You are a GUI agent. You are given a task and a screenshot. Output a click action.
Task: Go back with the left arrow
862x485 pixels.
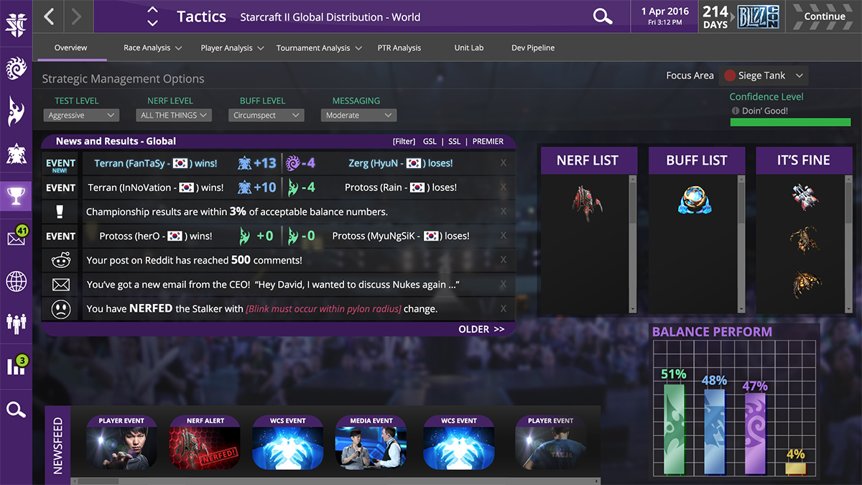(49, 17)
